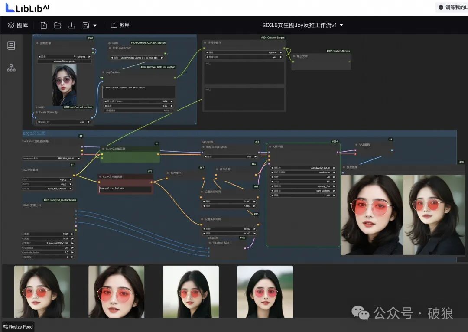
Task: Open a workflow using the folder icon
Action: click(58, 25)
